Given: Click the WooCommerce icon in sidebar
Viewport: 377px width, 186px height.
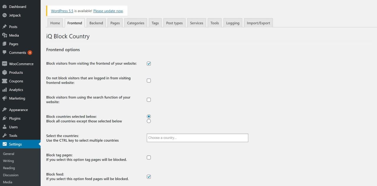Looking at the screenshot, I should coord(4,64).
